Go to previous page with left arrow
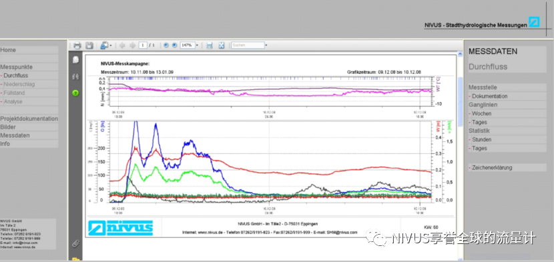This screenshot has width=554, height=262. click(122, 45)
